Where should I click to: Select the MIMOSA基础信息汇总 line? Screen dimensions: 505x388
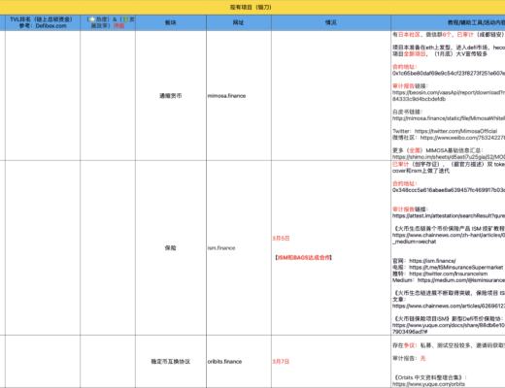[438, 150]
